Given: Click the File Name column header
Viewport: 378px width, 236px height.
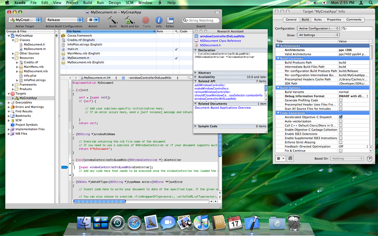Looking at the screenshot, I should coord(111,31).
